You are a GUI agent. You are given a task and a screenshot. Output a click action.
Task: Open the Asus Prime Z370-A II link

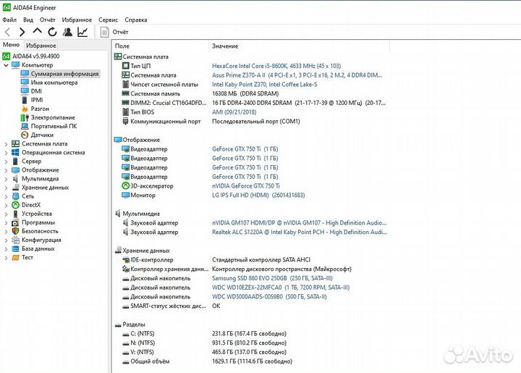tap(297, 75)
